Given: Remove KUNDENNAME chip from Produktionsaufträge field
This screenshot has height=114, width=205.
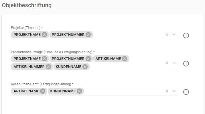Looking at the screenshot, I should tap(85, 67).
